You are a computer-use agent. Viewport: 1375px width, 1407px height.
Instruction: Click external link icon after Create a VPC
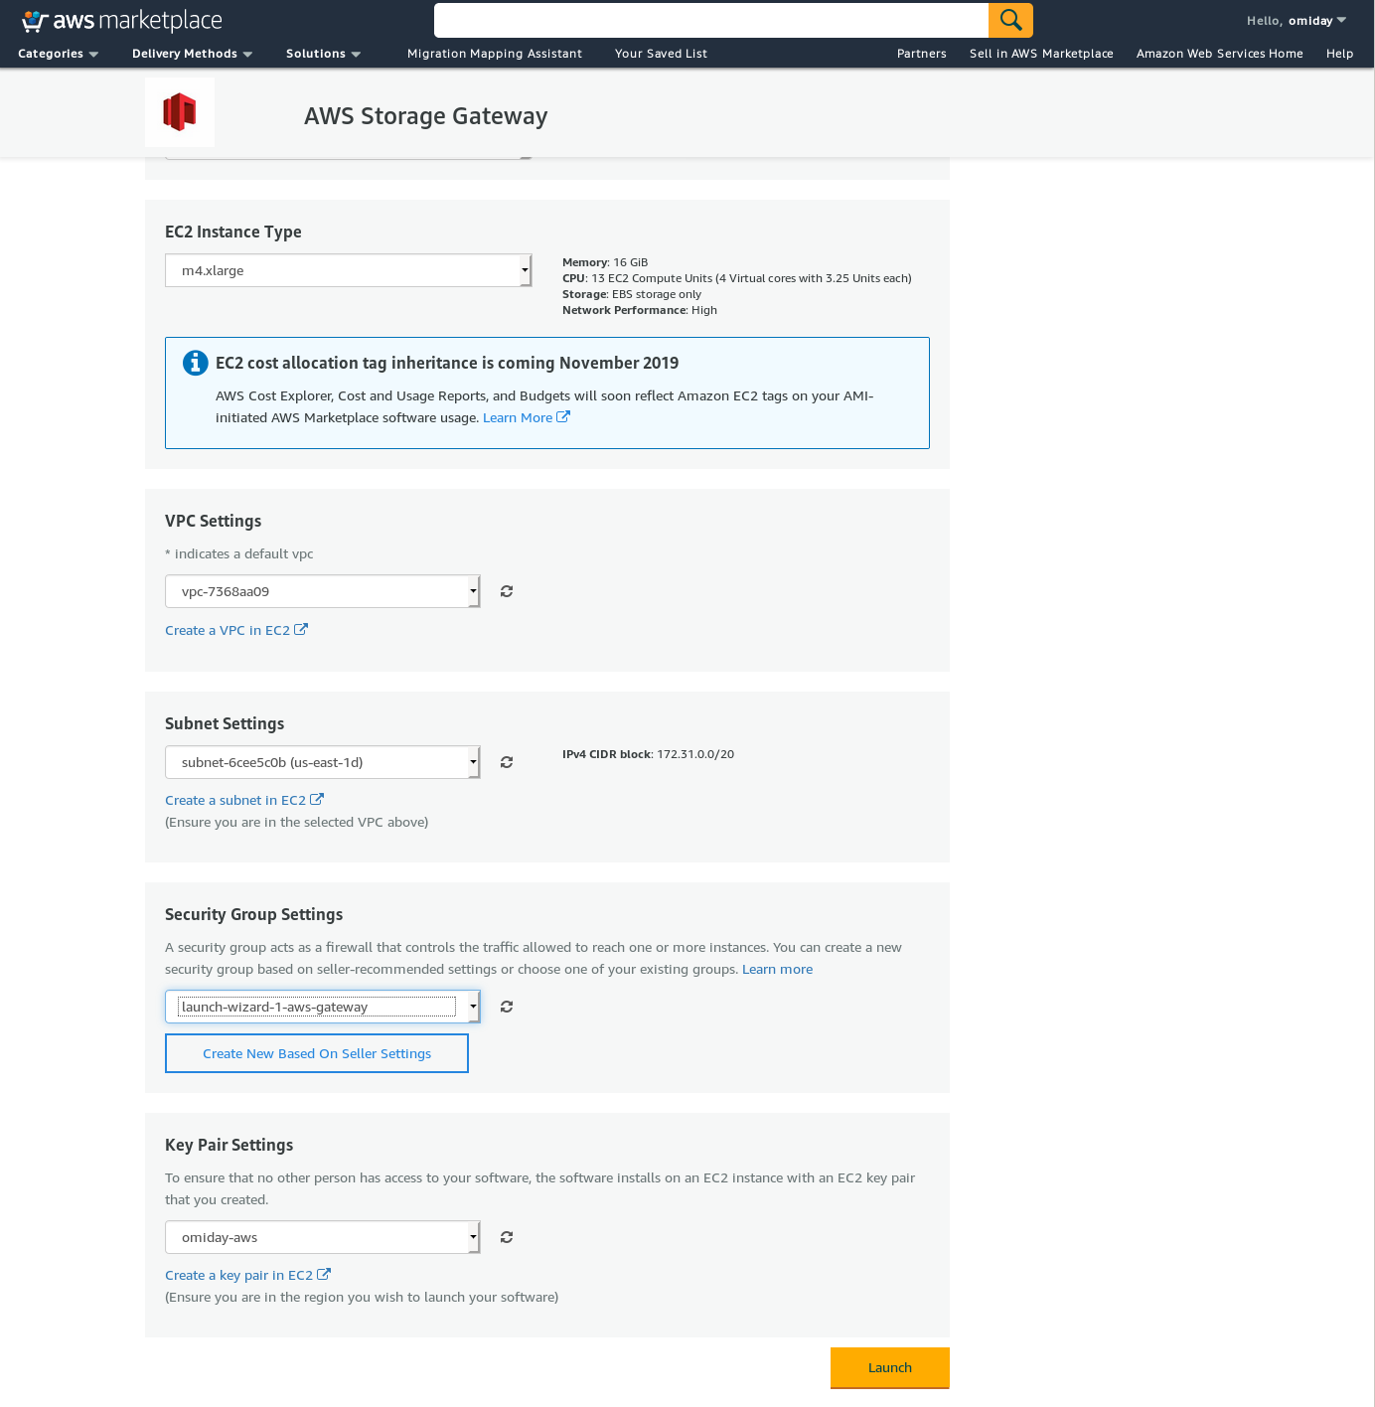coord(301,629)
